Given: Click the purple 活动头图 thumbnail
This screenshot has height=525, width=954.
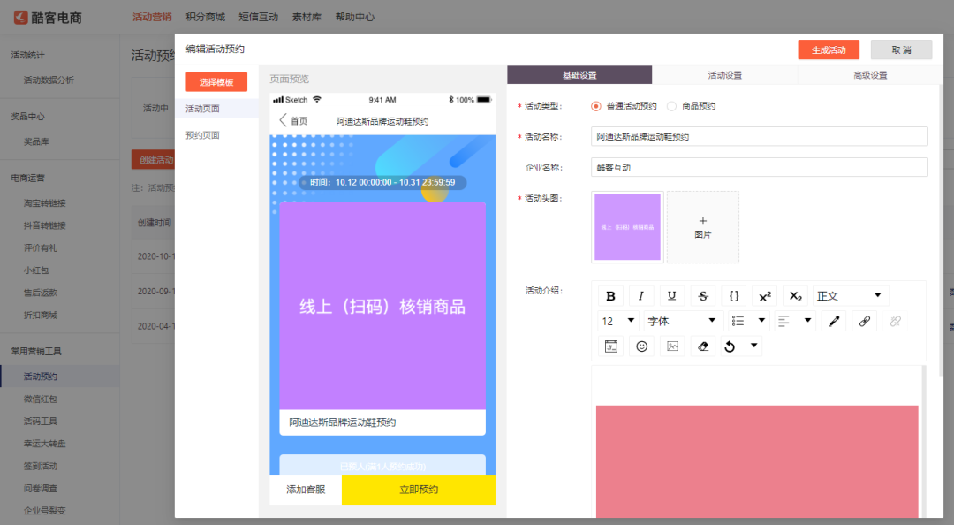Looking at the screenshot, I should click(x=627, y=227).
